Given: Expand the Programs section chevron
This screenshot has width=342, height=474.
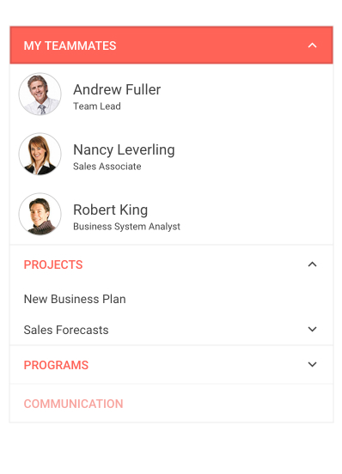Looking at the screenshot, I should (x=312, y=365).
